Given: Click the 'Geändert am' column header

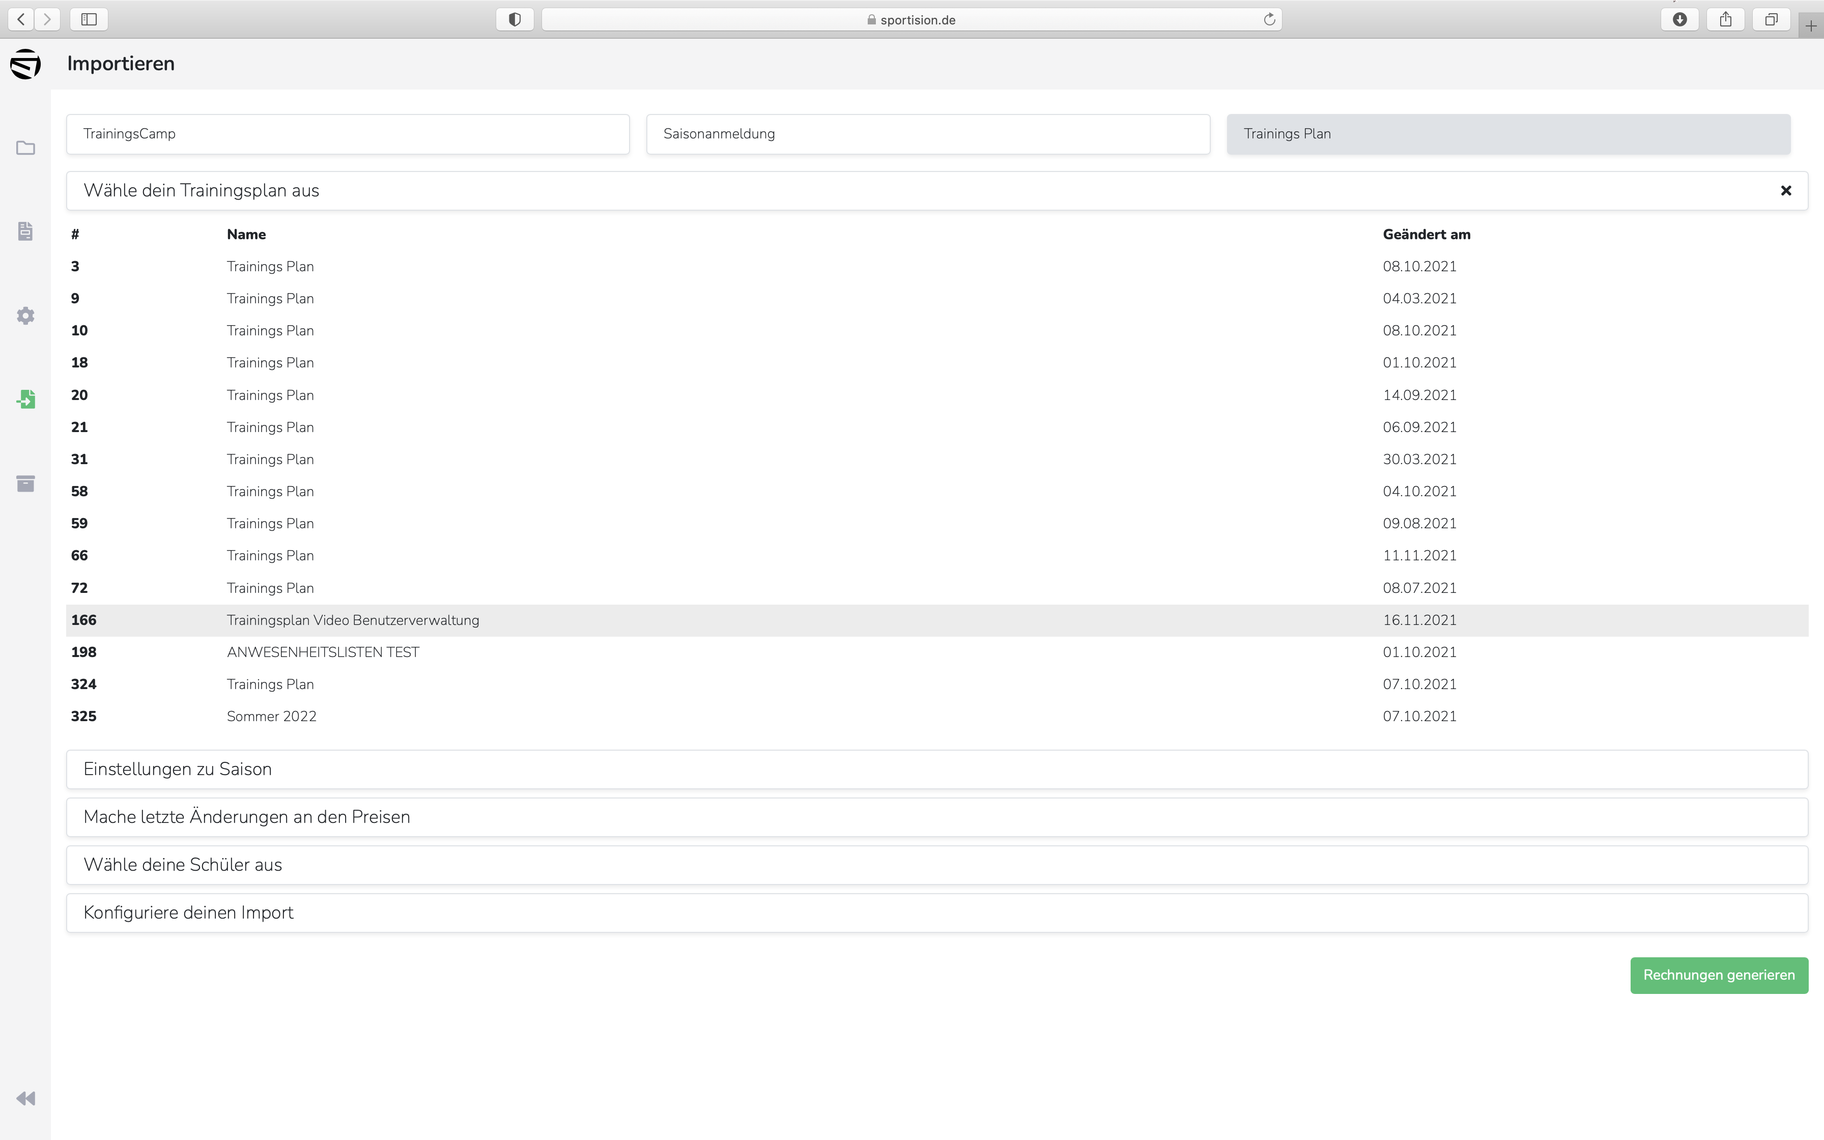Looking at the screenshot, I should [x=1426, y=235].
